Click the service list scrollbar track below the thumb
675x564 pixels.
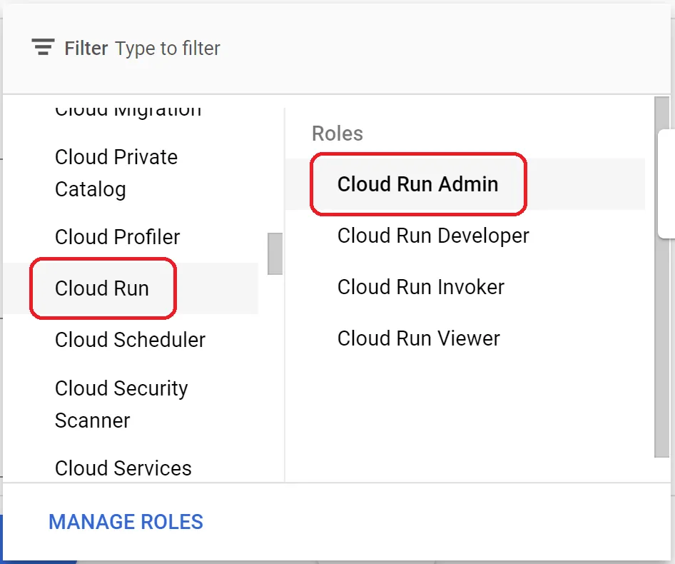pyautogui.click(x=275, y=371)
